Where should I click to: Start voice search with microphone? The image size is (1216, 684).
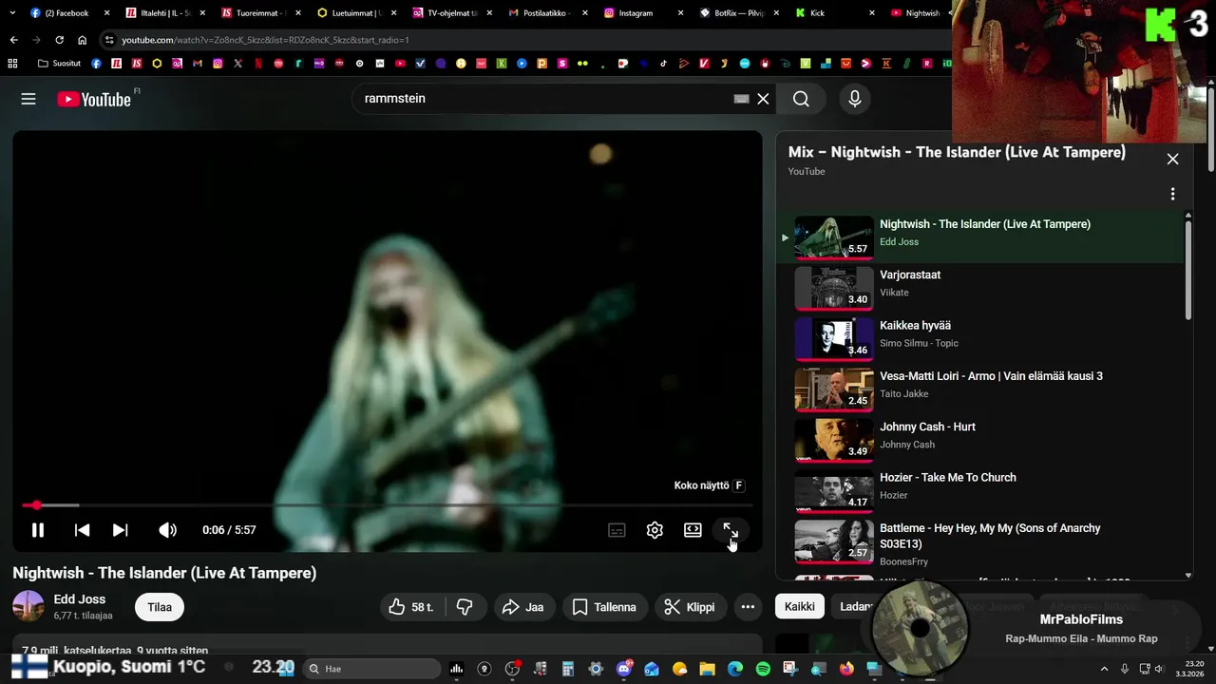855,99
